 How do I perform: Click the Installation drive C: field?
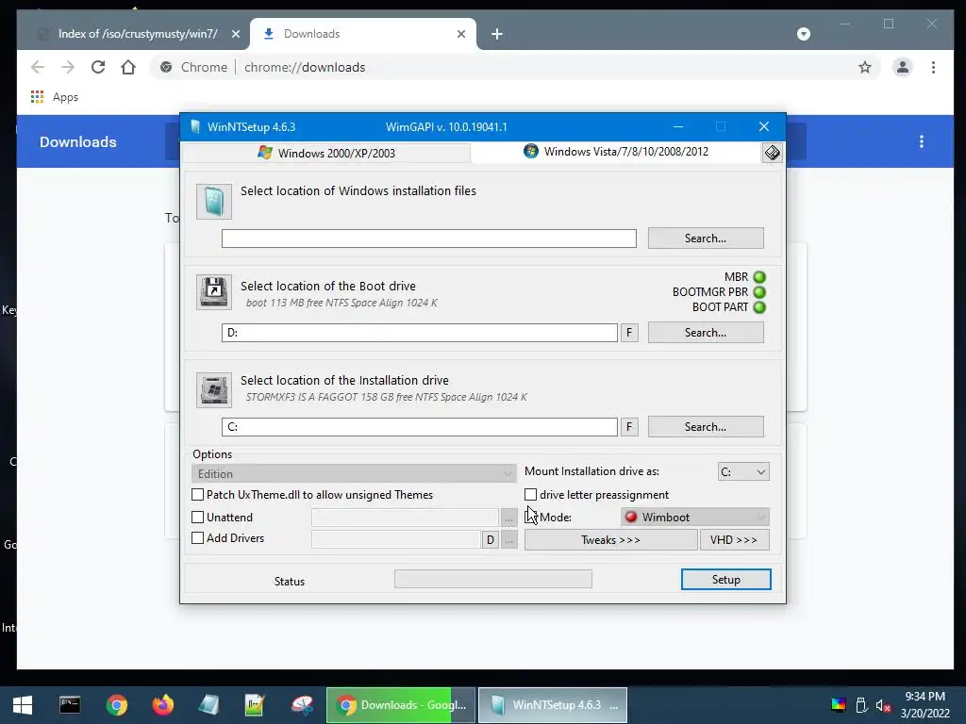[x=420, y=427]
